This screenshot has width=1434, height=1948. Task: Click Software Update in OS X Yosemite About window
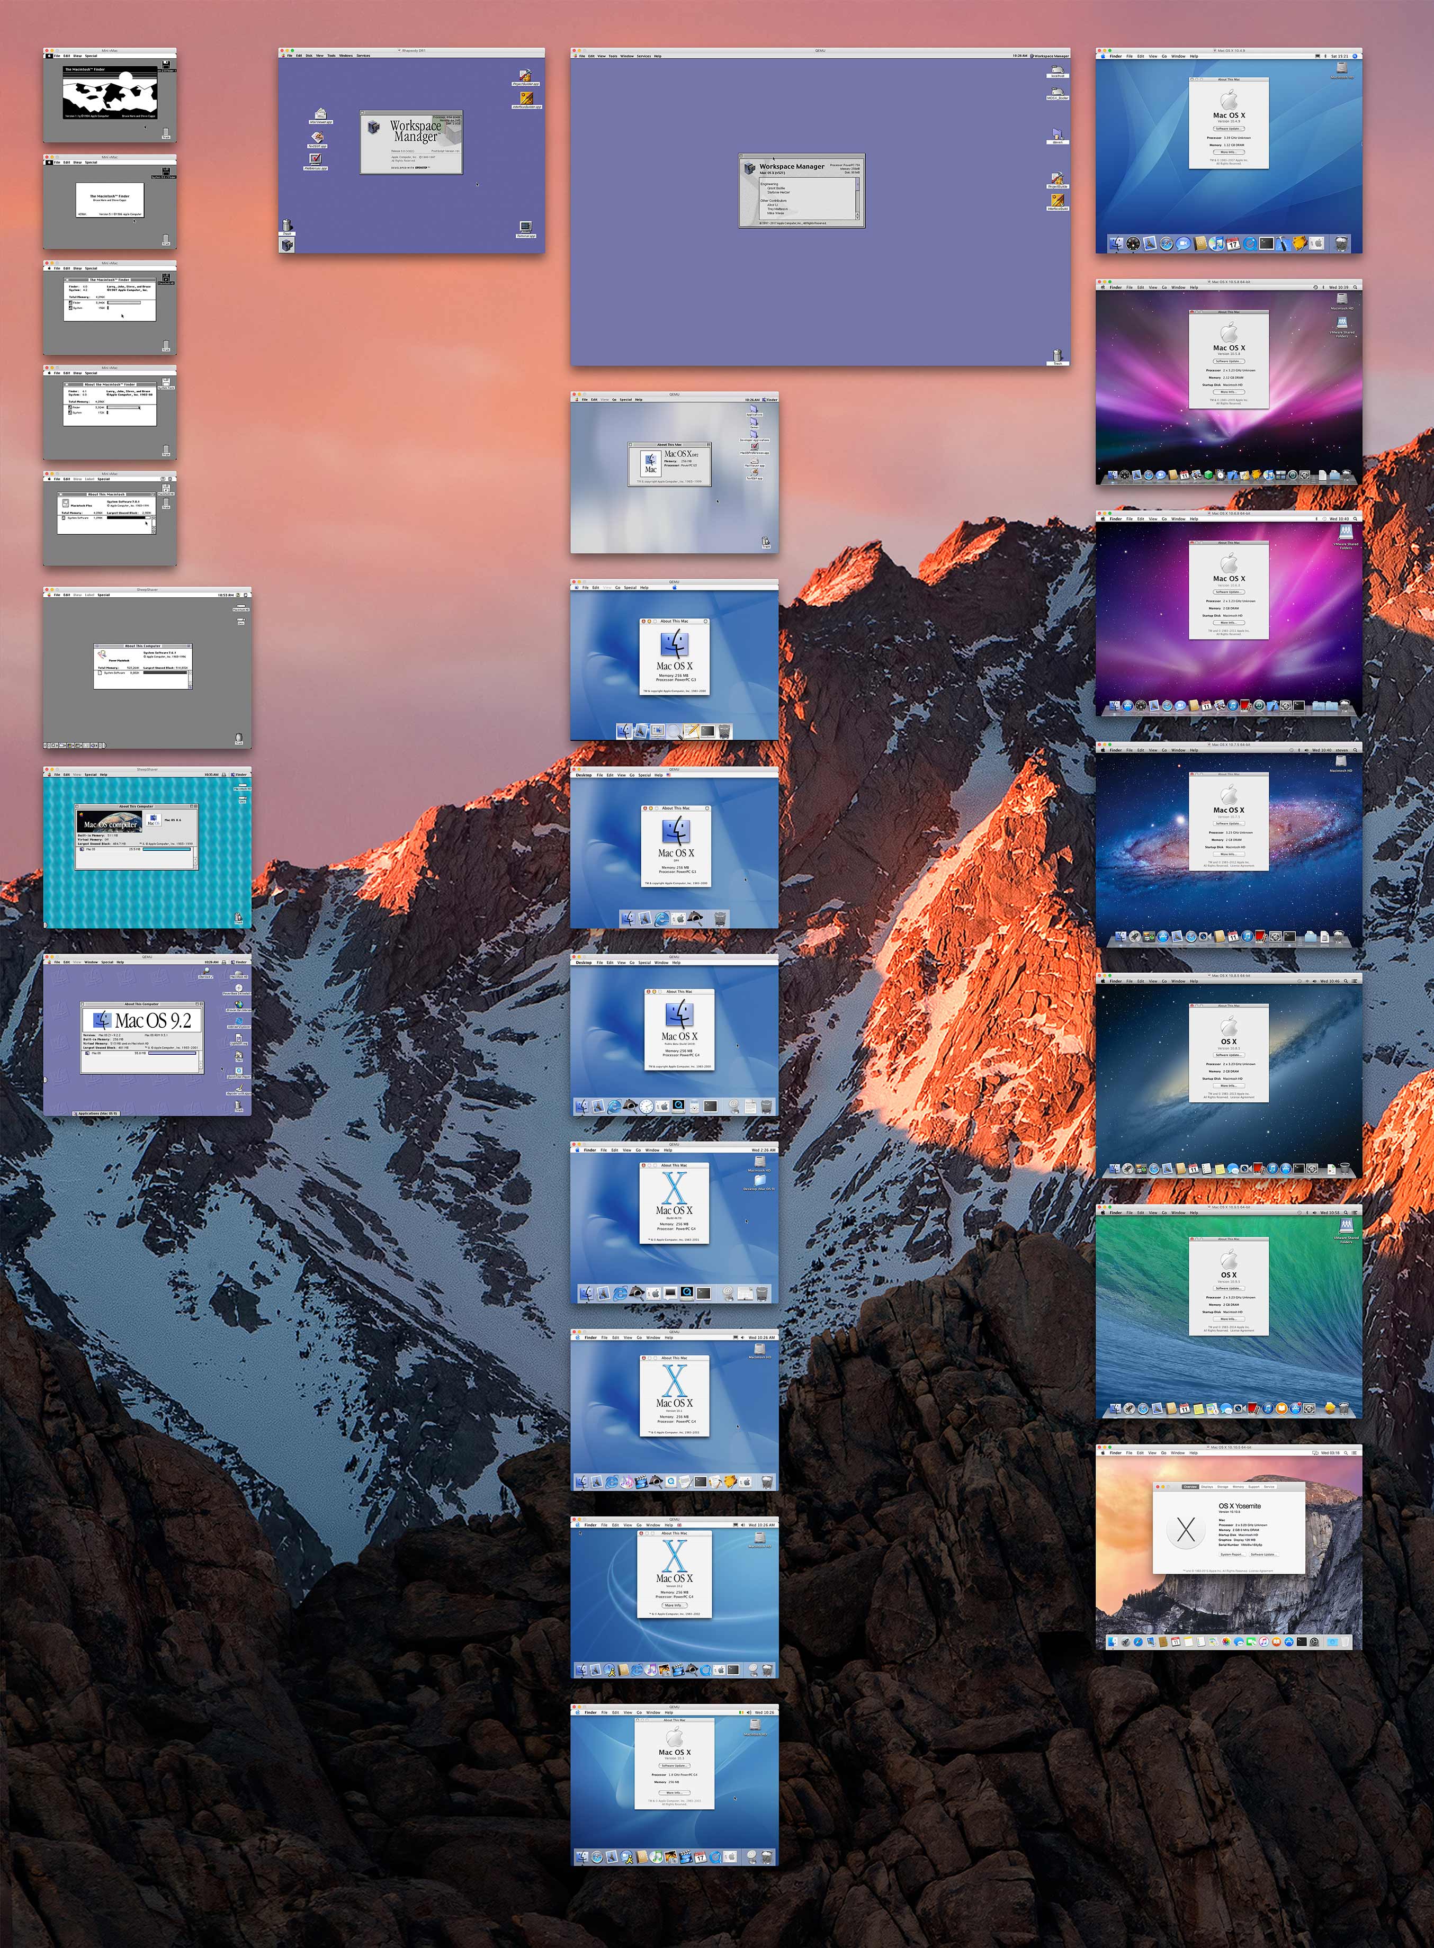coord(1264,1555)
